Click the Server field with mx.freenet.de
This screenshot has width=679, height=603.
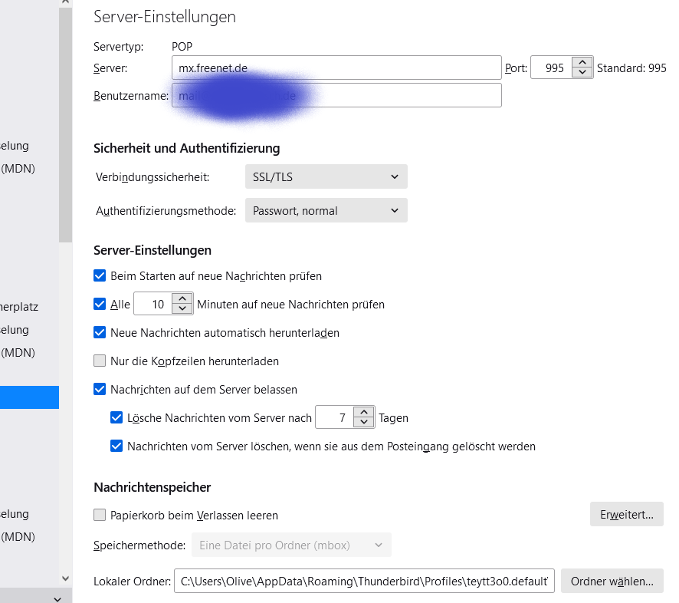point(336,68)
